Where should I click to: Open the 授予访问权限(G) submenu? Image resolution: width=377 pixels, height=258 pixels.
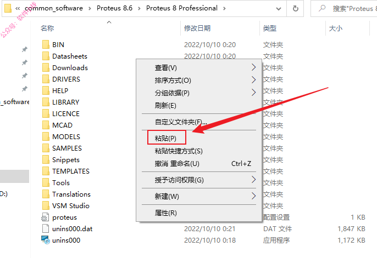tap(199, 180)
